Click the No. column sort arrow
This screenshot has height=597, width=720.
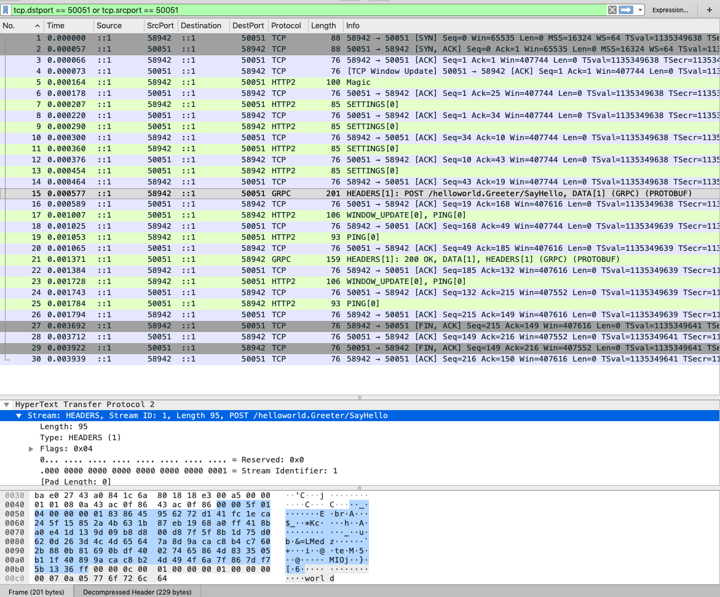pyautogui.click(x=38, y=26)
